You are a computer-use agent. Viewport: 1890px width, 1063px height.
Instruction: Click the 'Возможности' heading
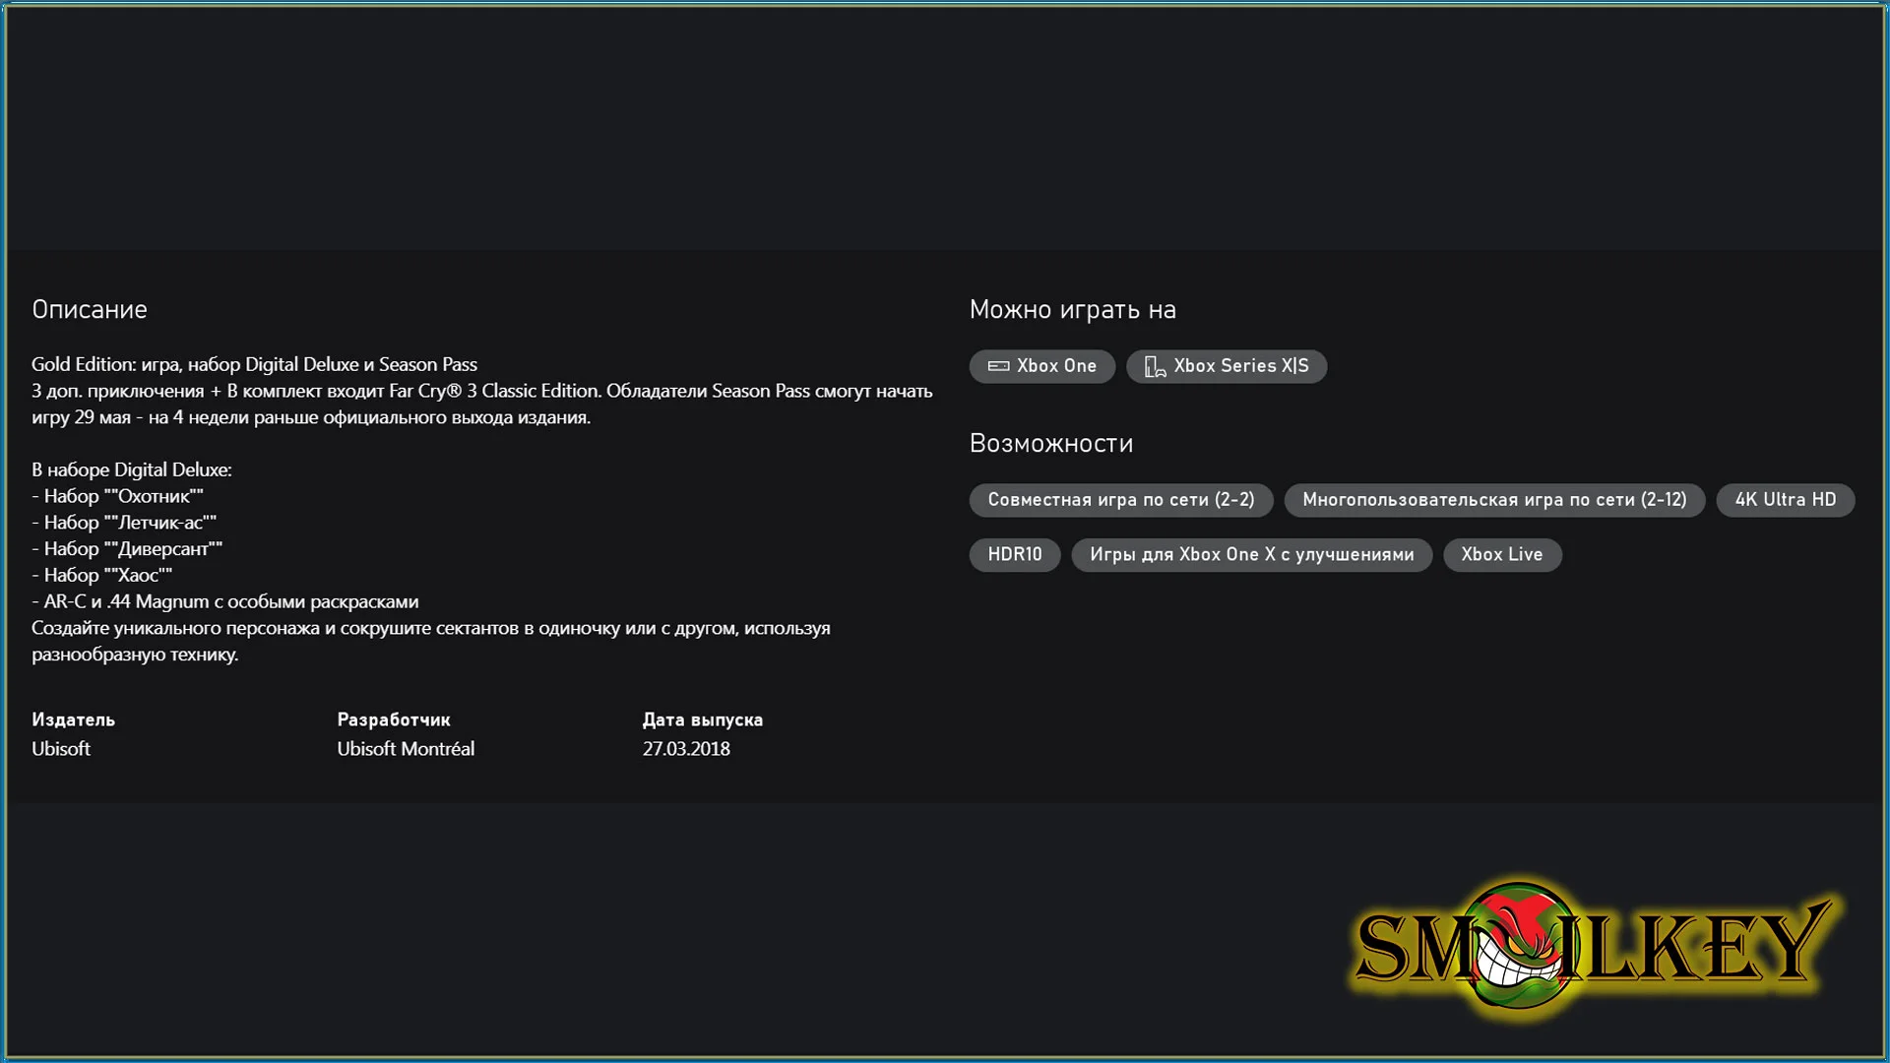(x=1051, y=444)
